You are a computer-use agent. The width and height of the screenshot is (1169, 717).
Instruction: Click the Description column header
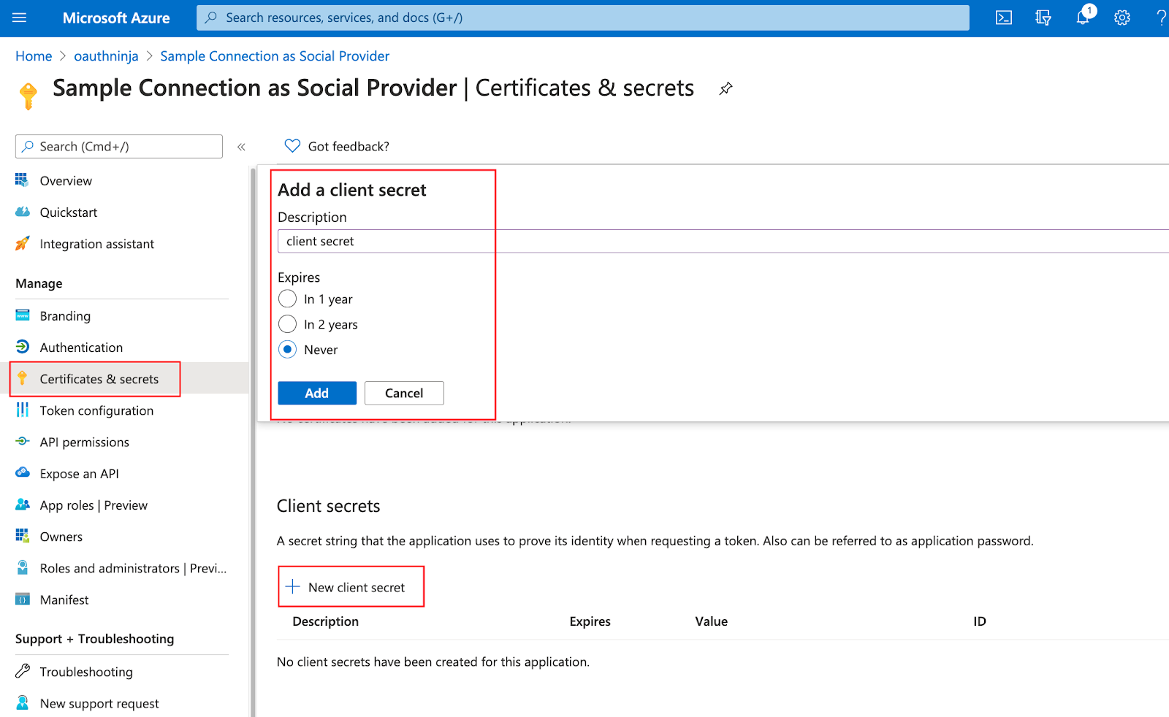click(325, 621)
